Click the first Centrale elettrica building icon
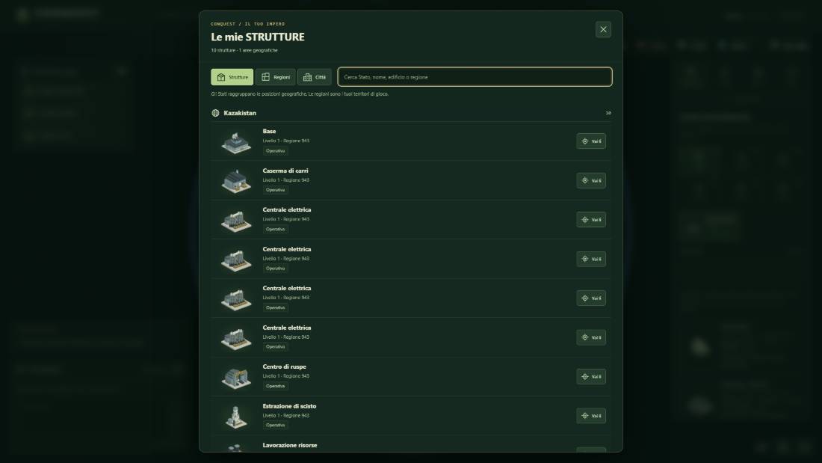This screenshot has width=822, height=463. click(x=236, y=221)
